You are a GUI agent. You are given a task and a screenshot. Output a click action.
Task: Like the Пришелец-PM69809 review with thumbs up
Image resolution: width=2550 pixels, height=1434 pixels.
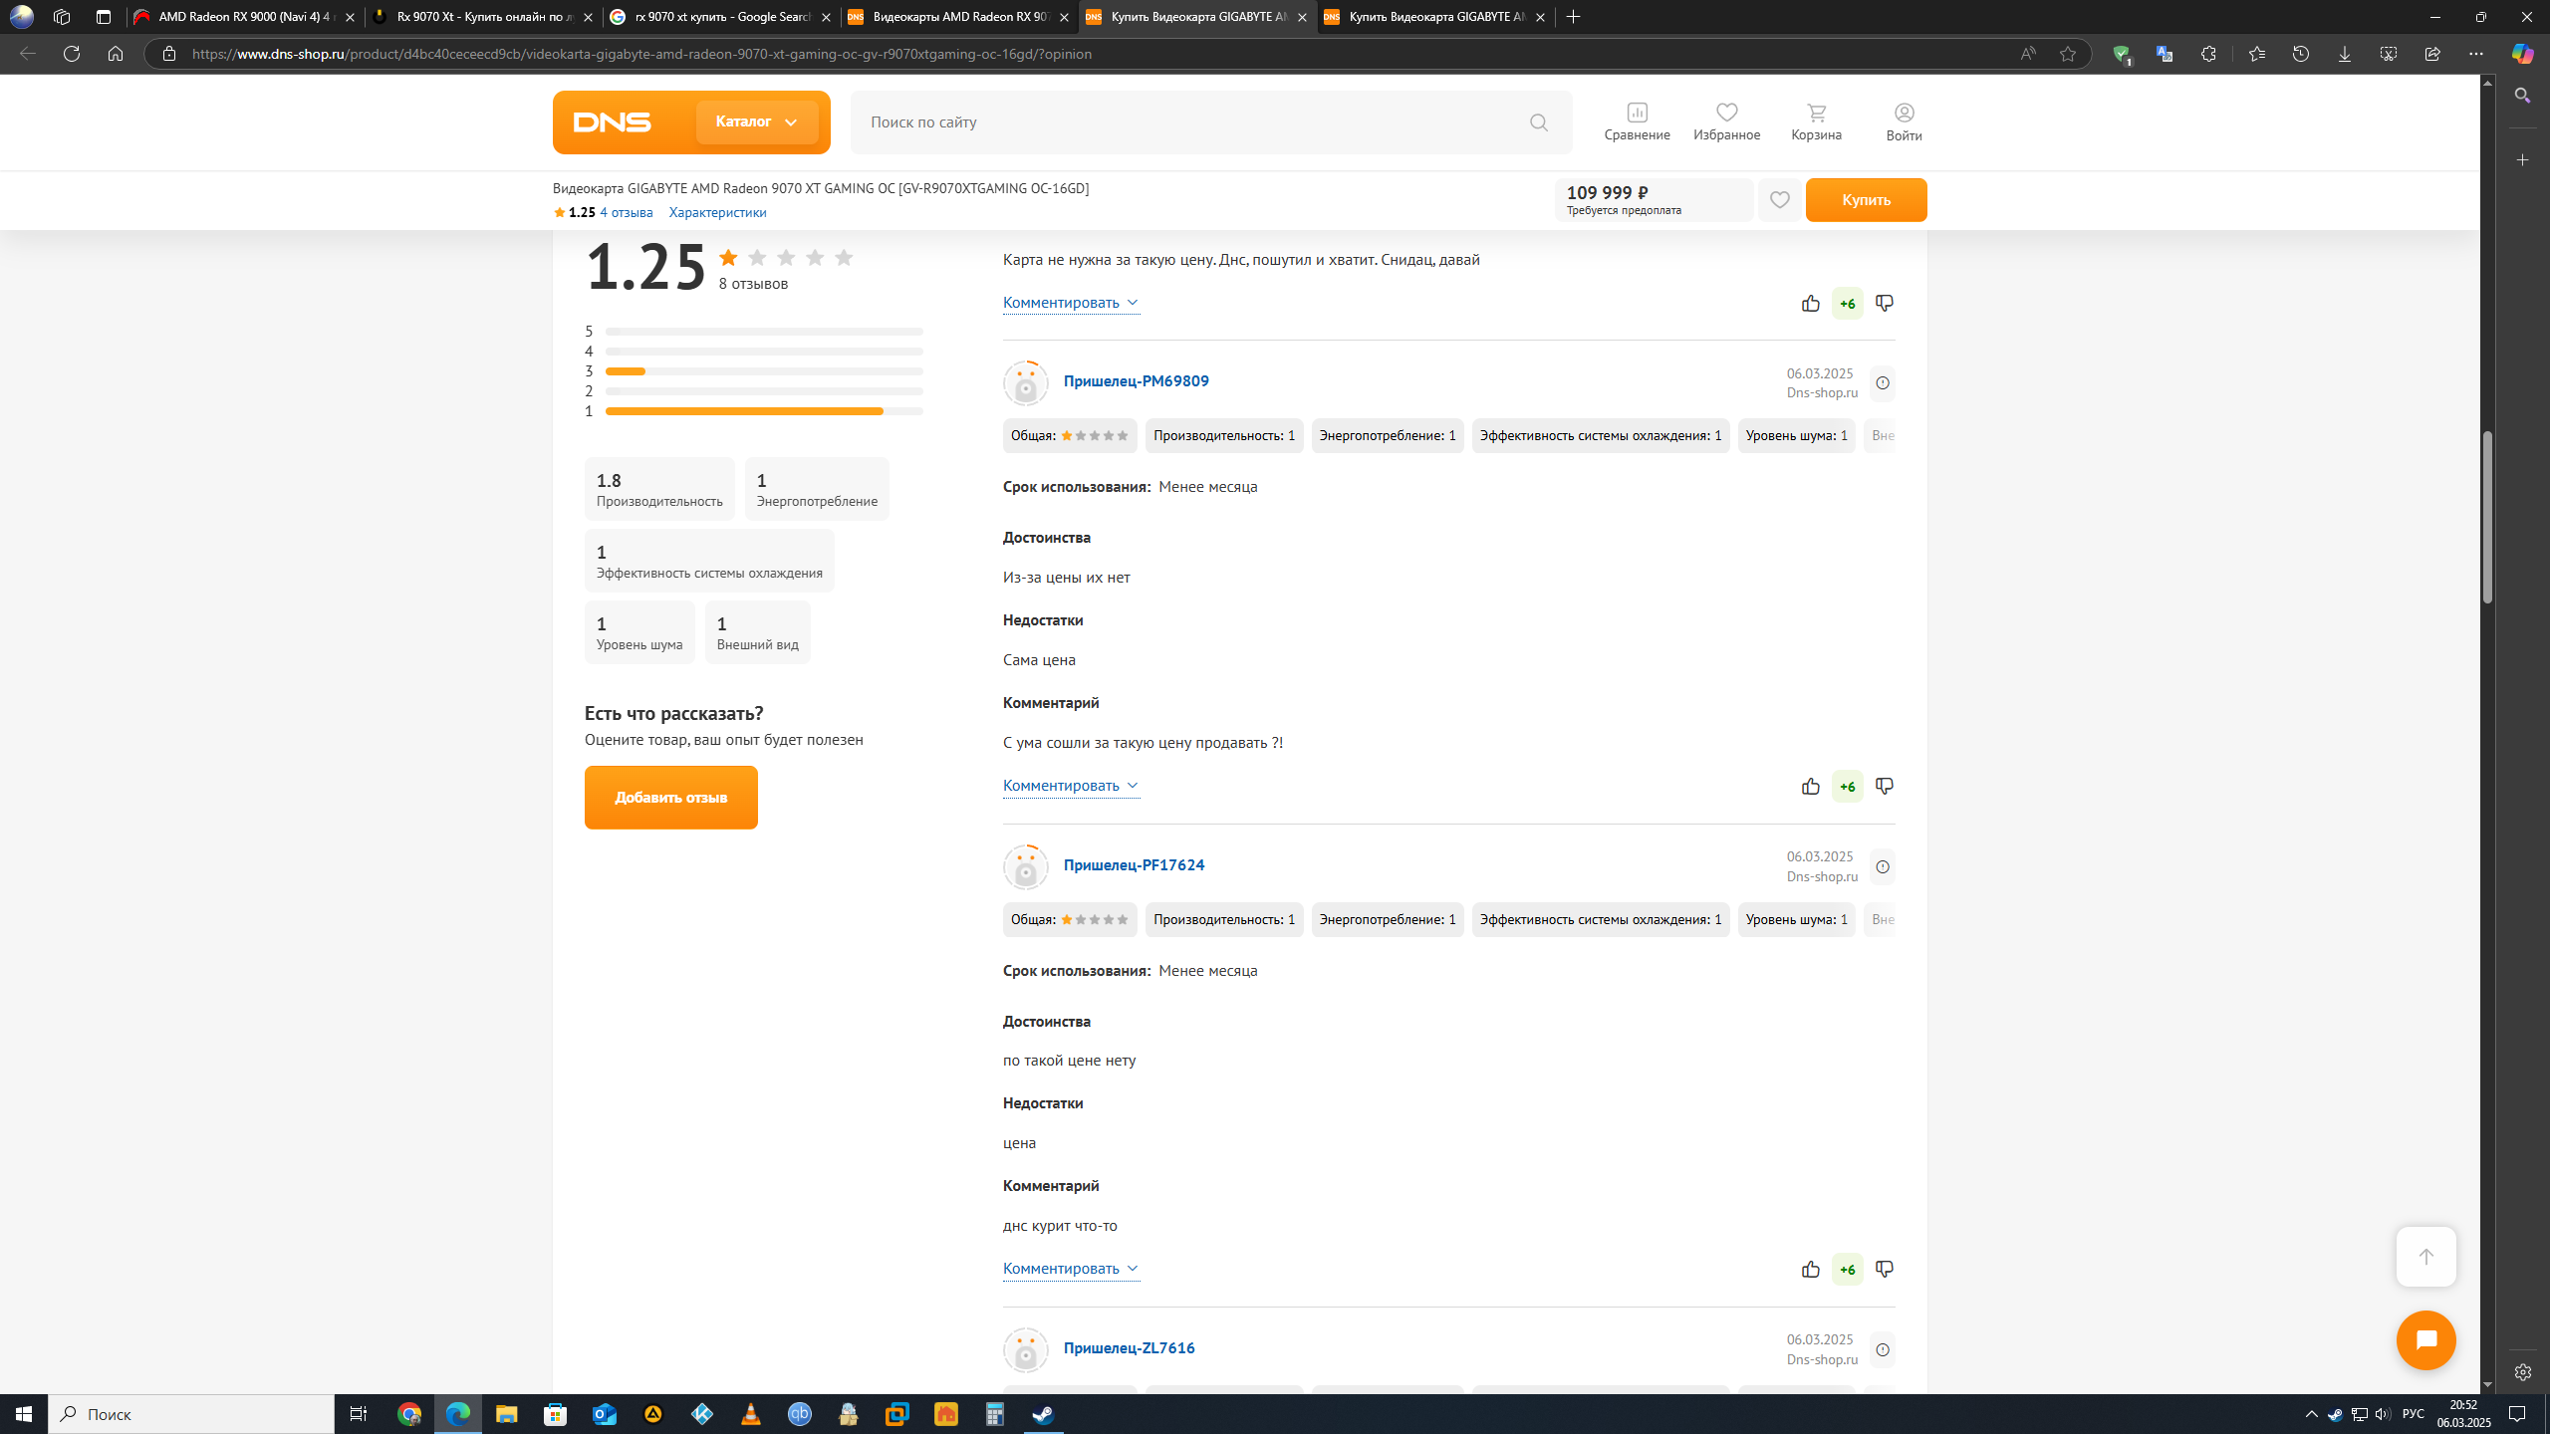point(1810,787)
